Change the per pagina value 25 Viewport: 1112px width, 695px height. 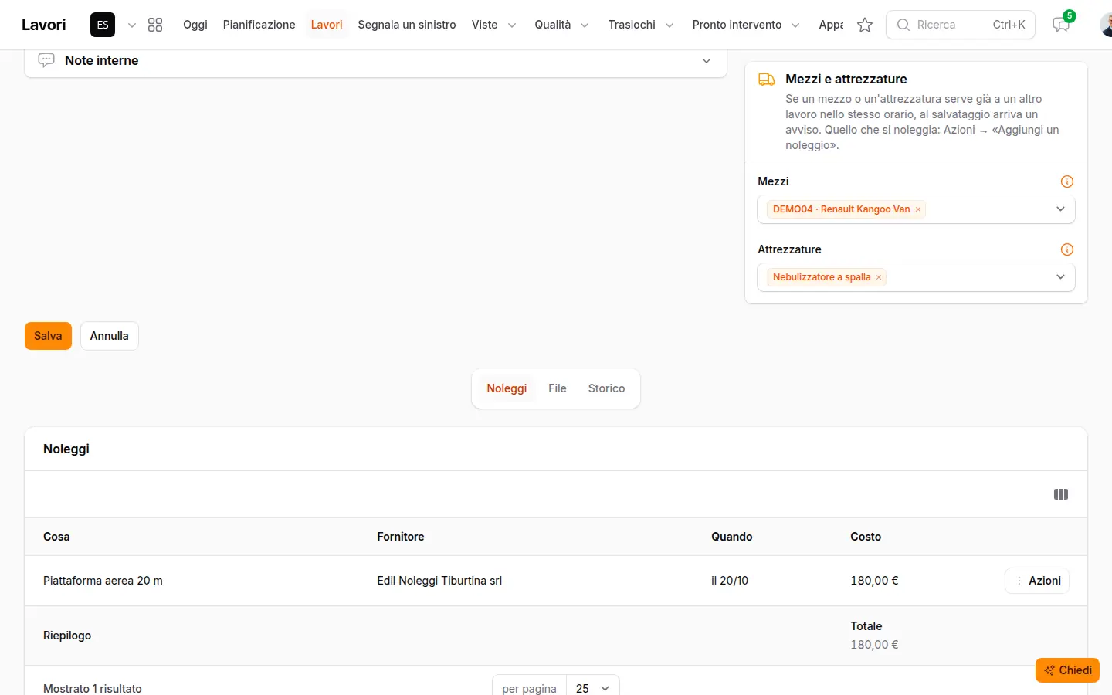pos(593,687)
